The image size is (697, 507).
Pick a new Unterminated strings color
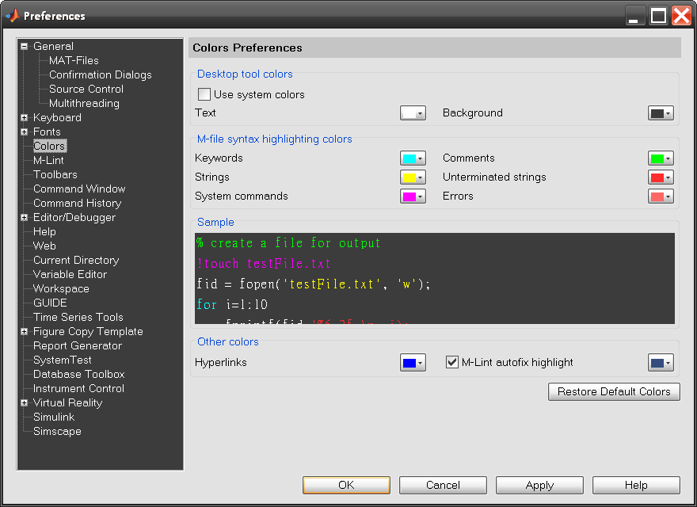[x=661, y=177]
